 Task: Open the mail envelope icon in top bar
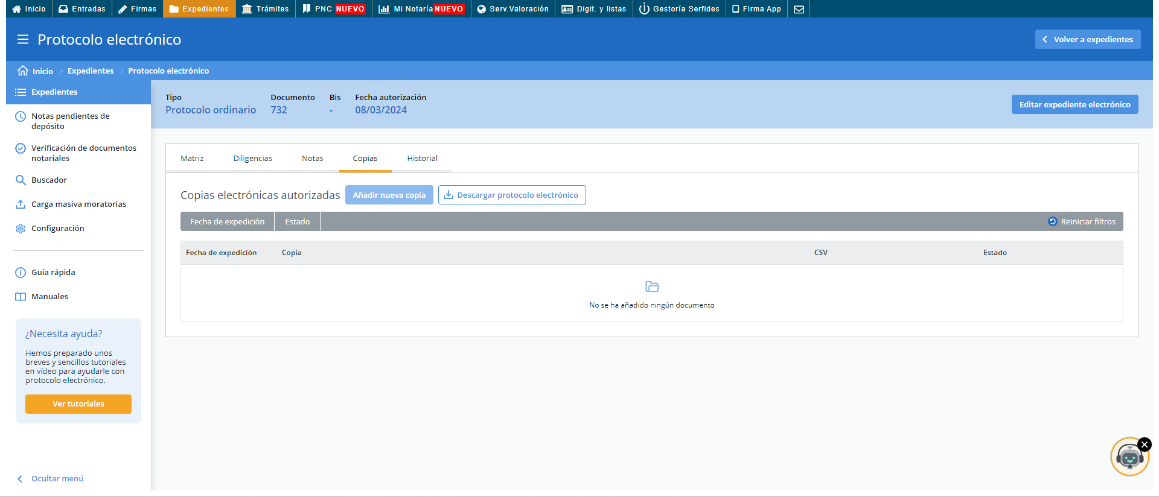(x=799, y=9)
